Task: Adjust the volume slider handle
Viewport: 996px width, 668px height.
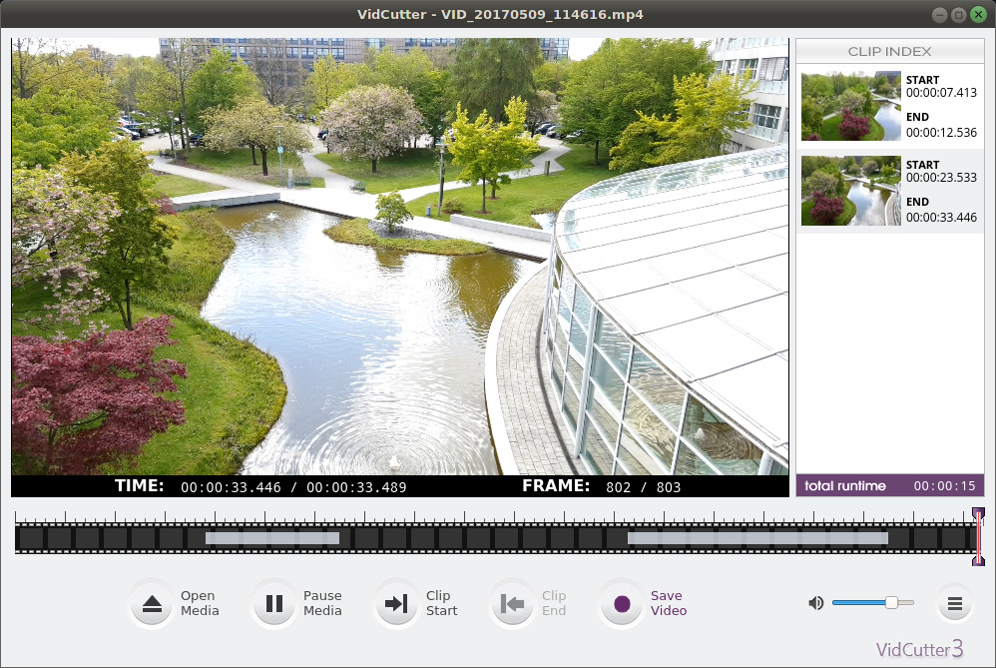Action: point(891,602)
